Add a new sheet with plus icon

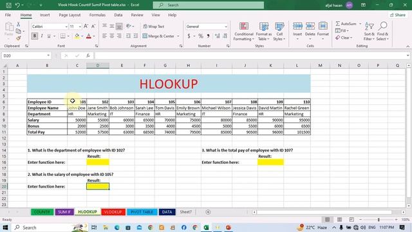[x=208, y=212]
